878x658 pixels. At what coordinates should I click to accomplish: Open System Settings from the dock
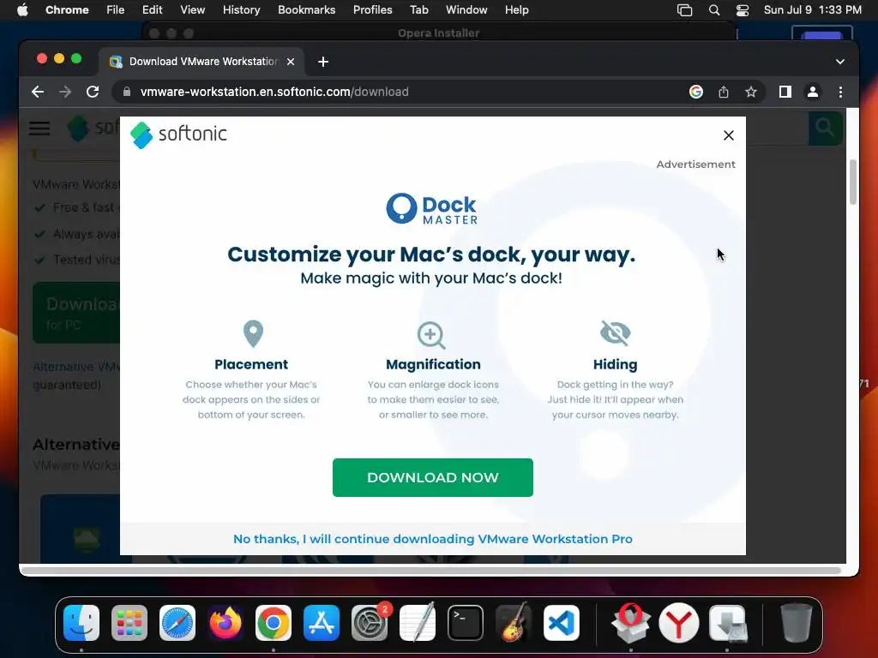click(370, 623)
